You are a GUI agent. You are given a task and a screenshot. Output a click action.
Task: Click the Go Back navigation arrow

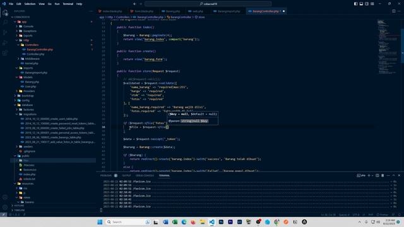coord(134,4)
